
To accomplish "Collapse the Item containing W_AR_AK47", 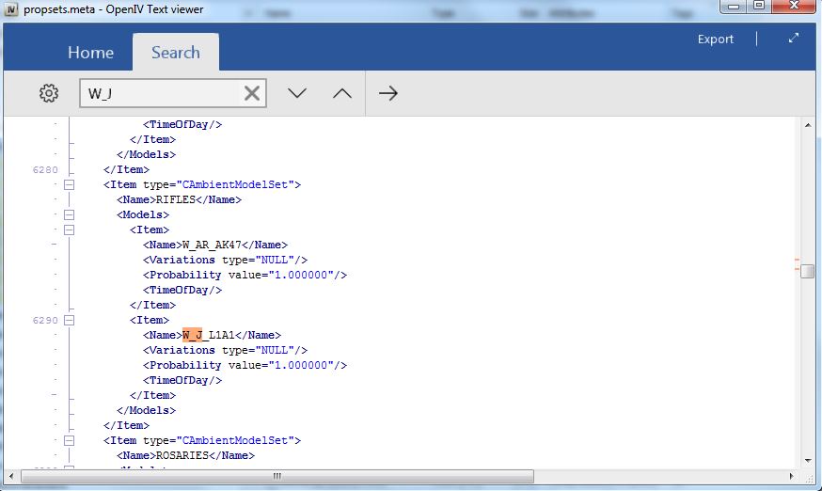I will [69, 230].
